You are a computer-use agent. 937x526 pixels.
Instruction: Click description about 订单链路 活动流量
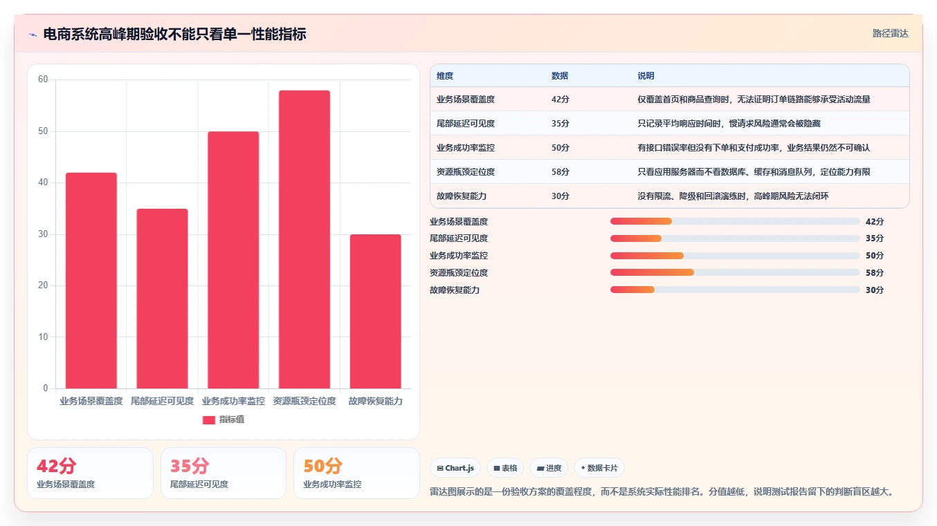pyautogui.click(x=754, y=100)
